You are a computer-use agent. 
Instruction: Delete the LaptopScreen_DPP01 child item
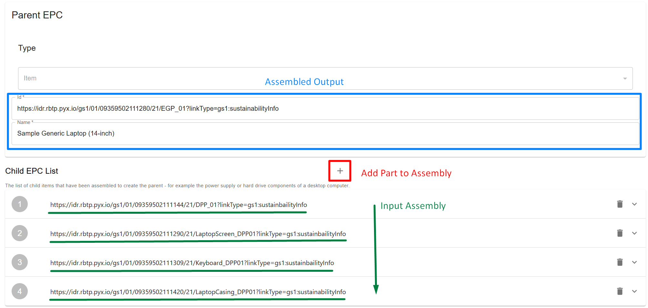[620, 233]
